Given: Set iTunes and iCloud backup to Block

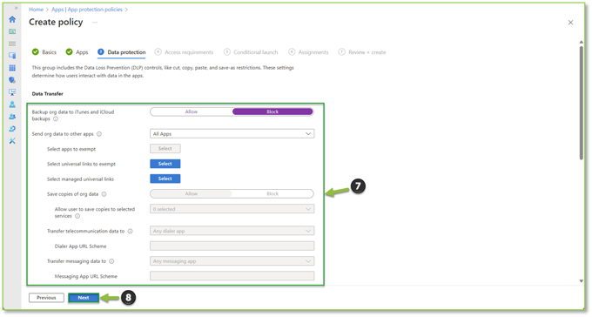Looking at the screenshot, I should point(272,111).
